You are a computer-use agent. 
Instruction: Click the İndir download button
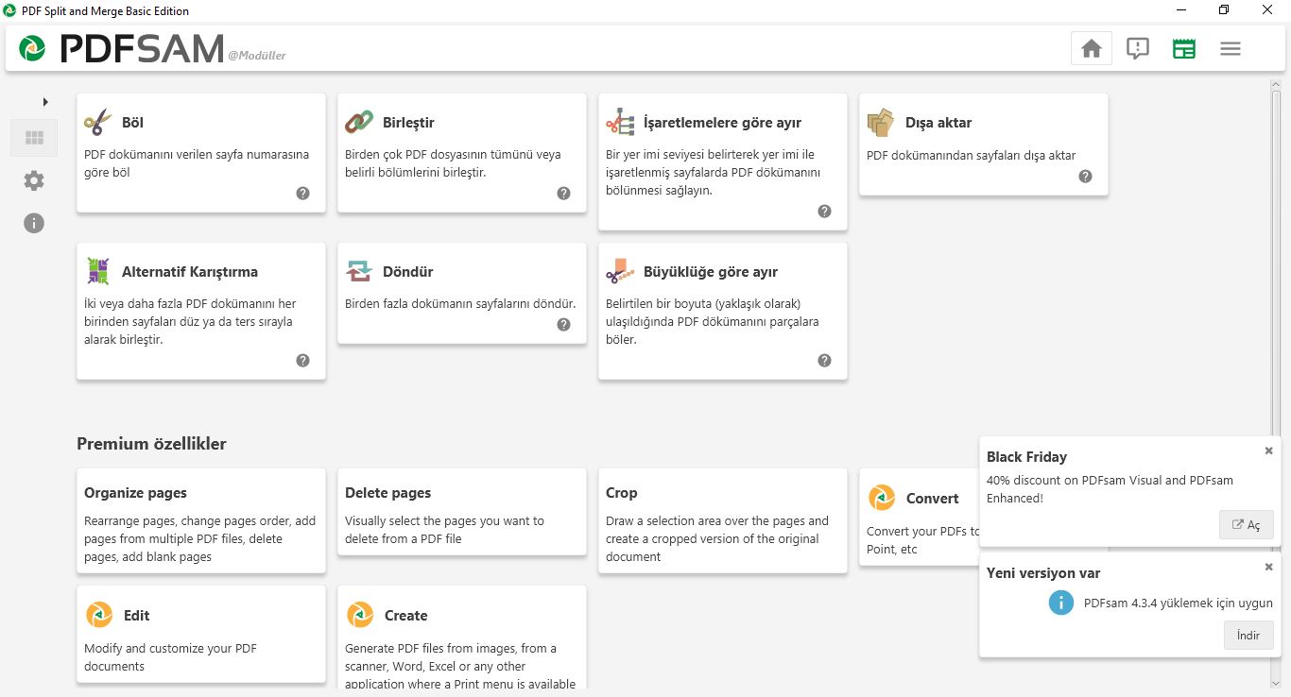[1248, 636]
